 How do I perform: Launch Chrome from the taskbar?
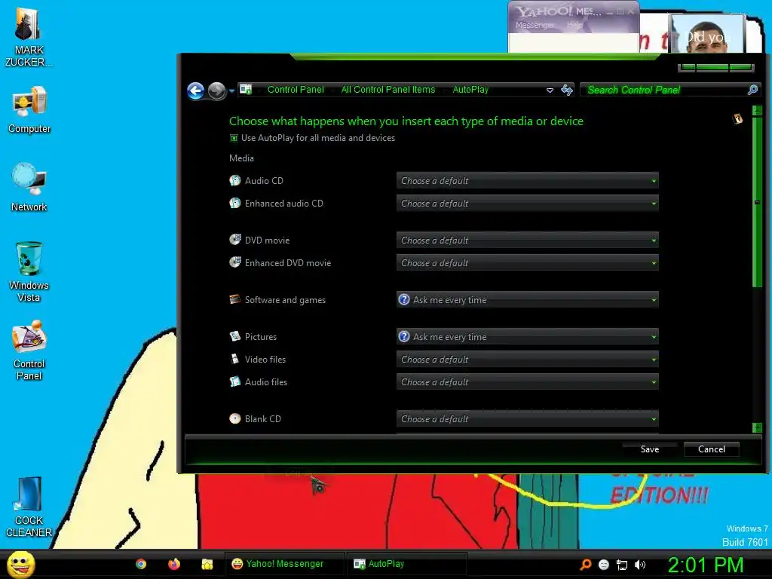point(141,564)
